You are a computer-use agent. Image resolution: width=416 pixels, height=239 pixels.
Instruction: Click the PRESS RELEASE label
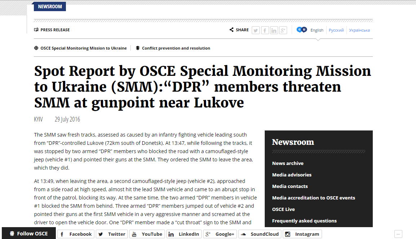click(55, 30)
